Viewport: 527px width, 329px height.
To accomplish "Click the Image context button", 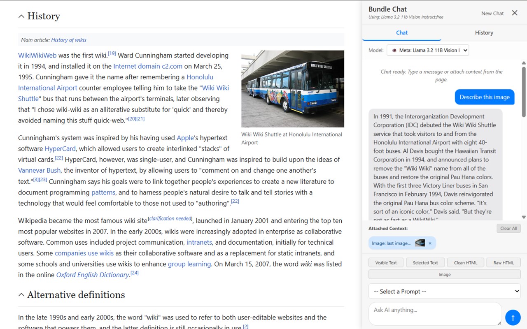I will [445, 274].
